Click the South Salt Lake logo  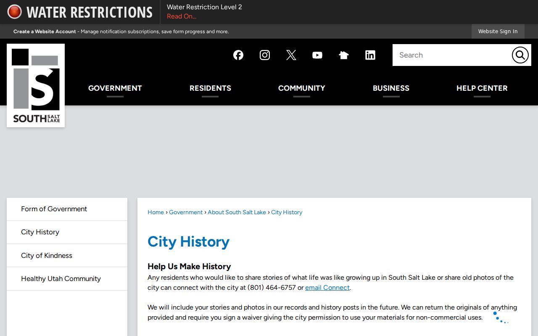(36, 85)
